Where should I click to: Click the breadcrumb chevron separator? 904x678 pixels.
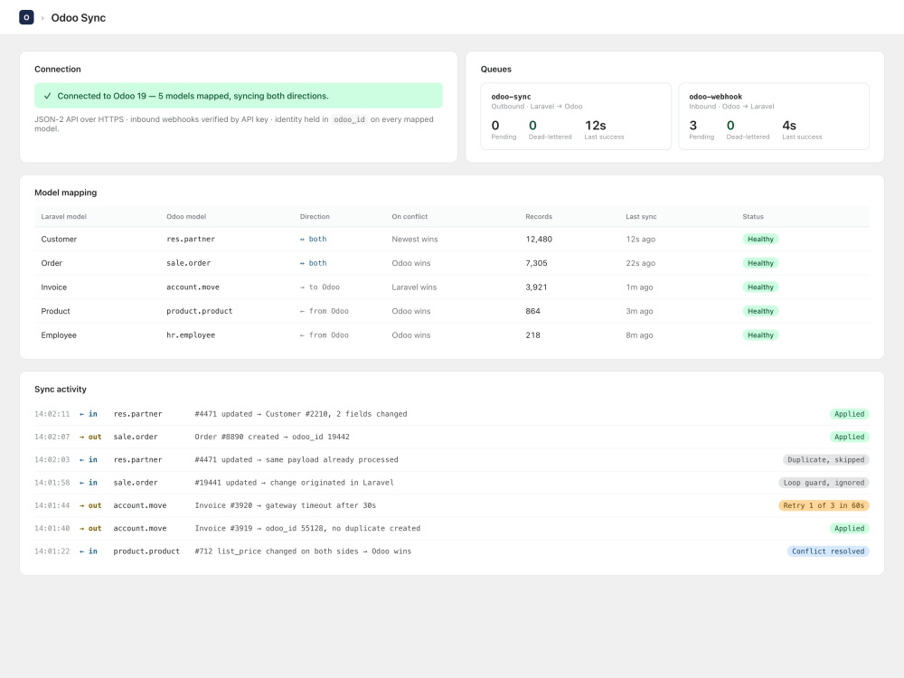[x=42, y=18]
